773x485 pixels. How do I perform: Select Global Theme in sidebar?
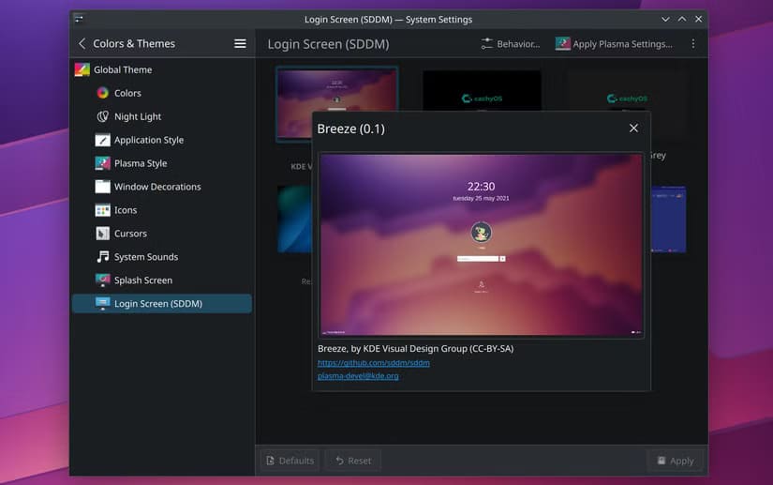point(122,69)
